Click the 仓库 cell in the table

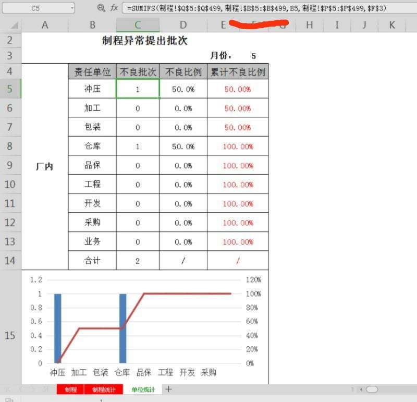(92, 146)
